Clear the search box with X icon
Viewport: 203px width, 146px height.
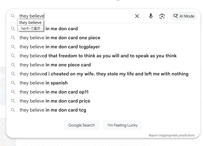[137, 16]
